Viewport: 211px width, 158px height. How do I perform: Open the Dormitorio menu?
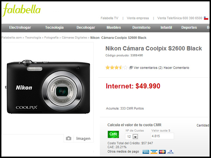pos(141,27)
